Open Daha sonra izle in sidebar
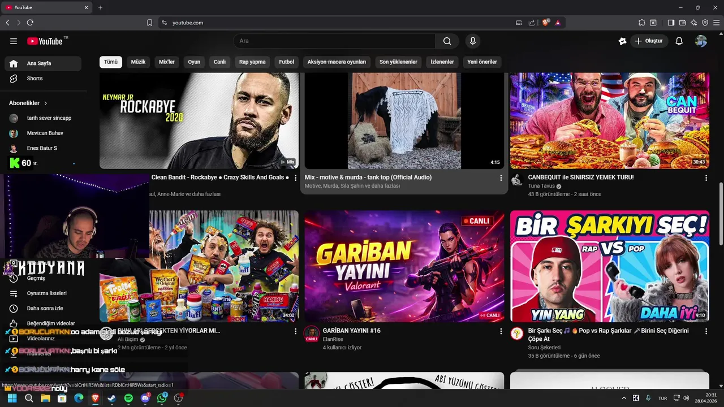This screenshot has width=724, height=407. click(x=43, y=308)
